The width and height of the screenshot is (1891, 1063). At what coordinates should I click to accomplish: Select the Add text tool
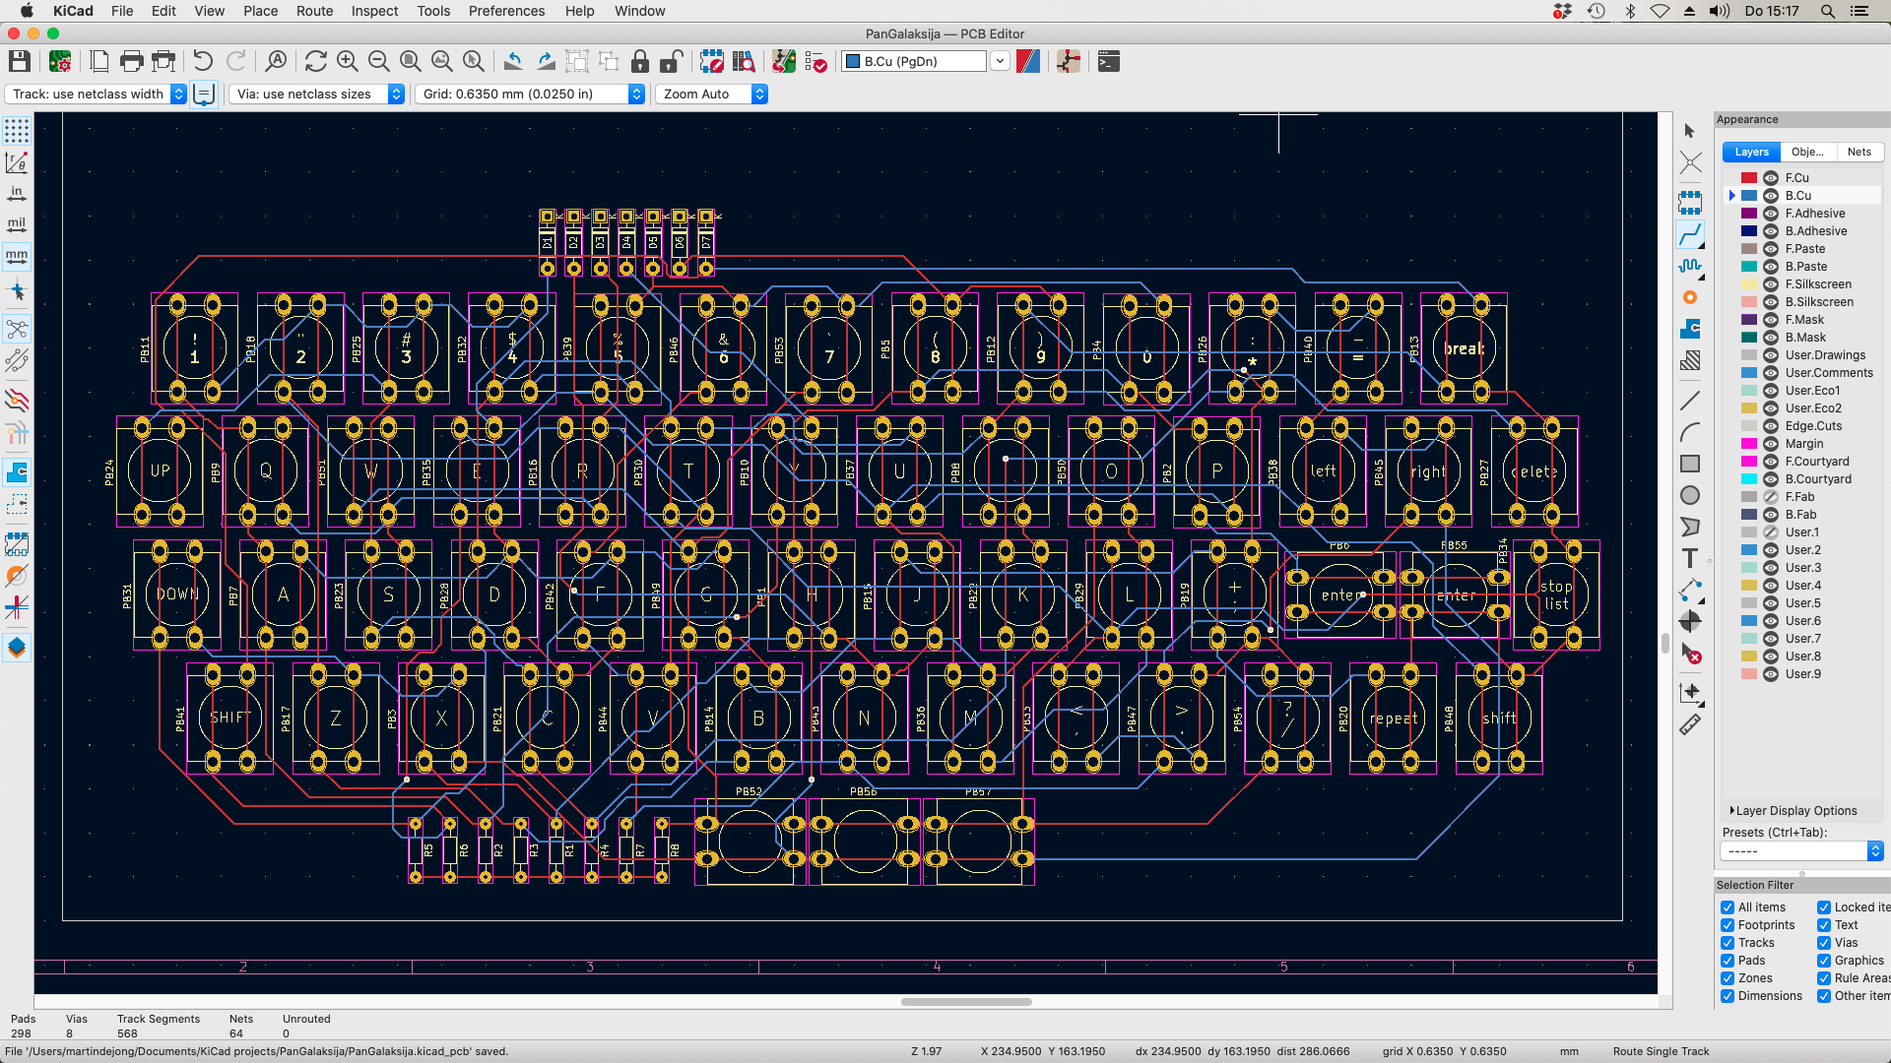tap(1690, 558)
